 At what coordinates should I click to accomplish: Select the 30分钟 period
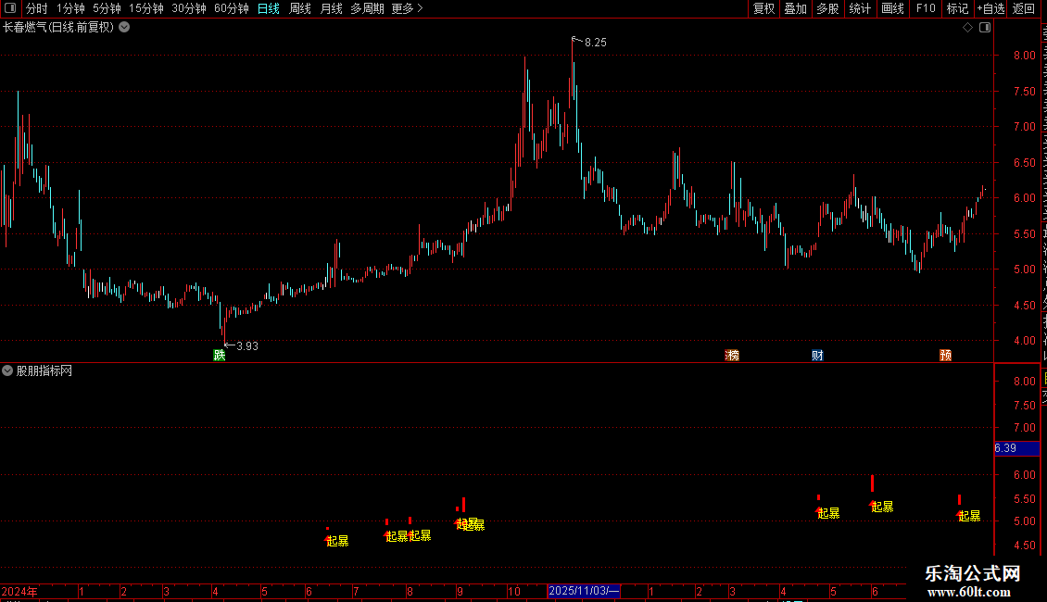point(189,8)
